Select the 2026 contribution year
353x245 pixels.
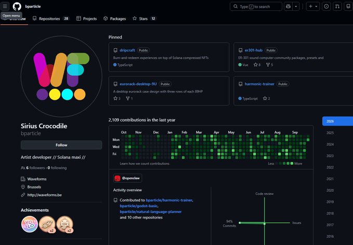(x=337, y=121)
